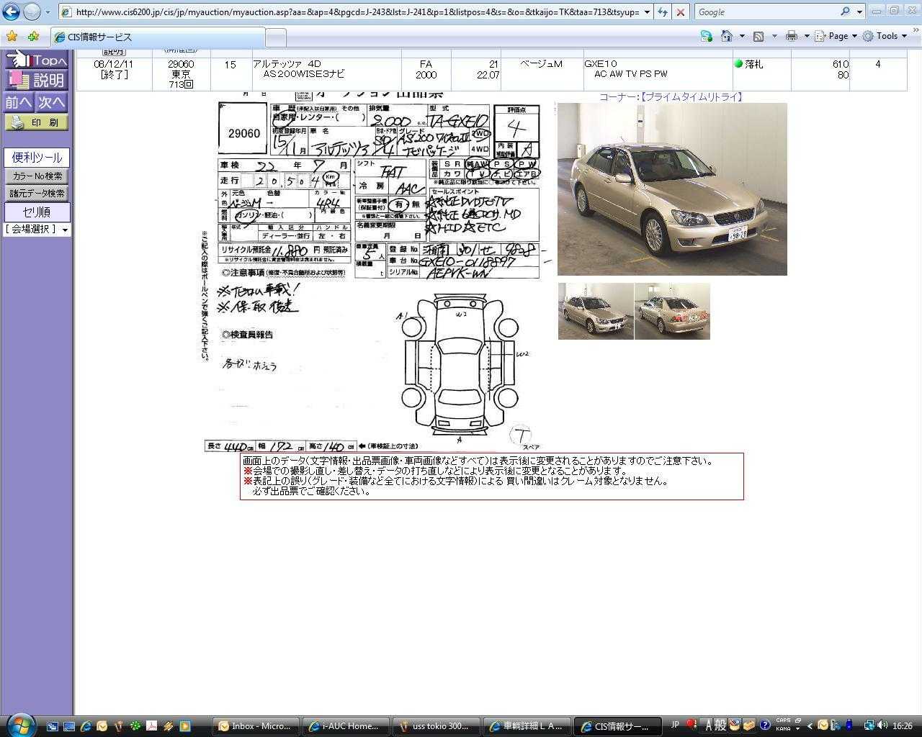
Task: Click the Google search box
Action: [x=766, y=12]
